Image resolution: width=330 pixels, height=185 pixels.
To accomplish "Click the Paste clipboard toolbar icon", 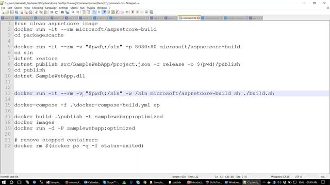I will tap(45, 12).
